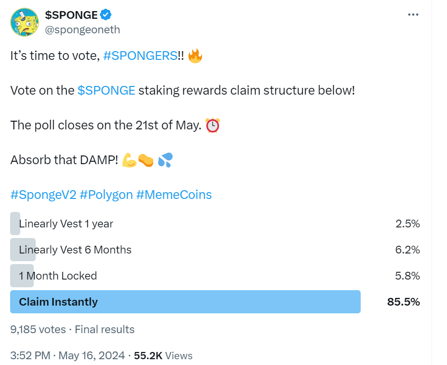This screenshot has width=447, height=365.
Task: Select the Linearly Vest 1 year option
Action: tap(215, 224)
